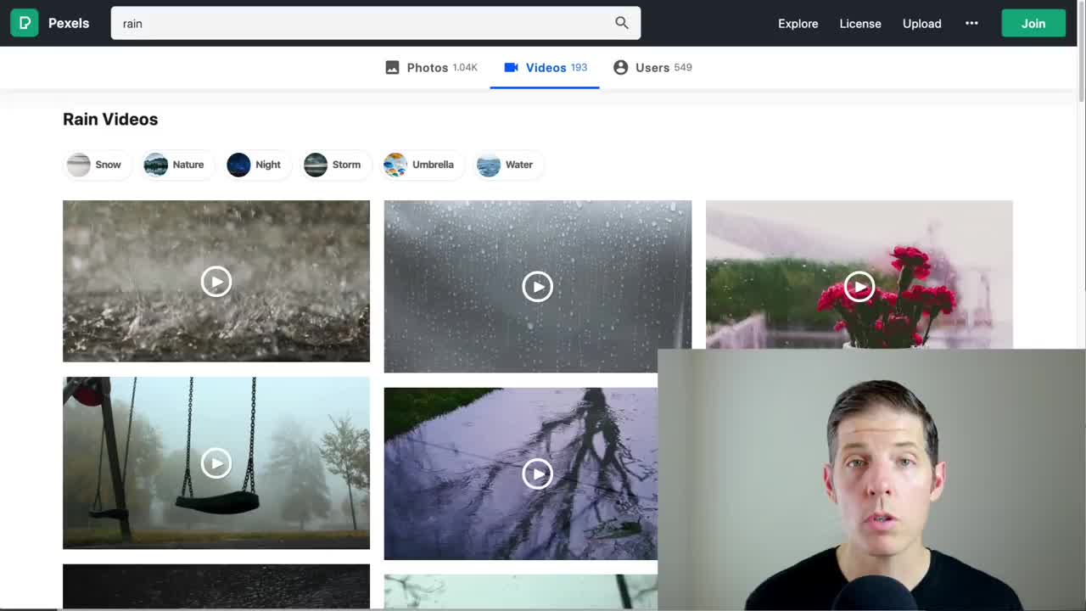
Task: Select the Nature tag chip
Action: click(x=176, y=165)
